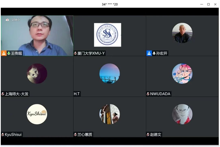Click muted microphone icon of 兰心蕙质

click(x=75, y=134)
